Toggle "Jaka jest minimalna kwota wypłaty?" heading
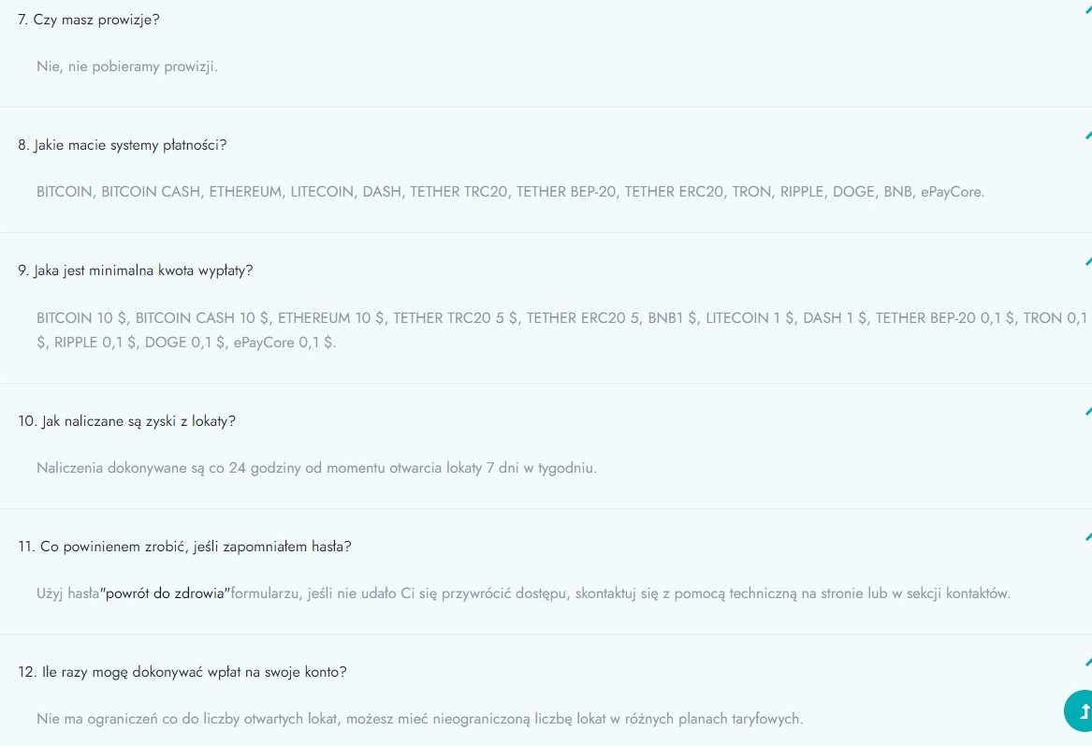This screenshot has height=746, width=1092. [135, 271]
